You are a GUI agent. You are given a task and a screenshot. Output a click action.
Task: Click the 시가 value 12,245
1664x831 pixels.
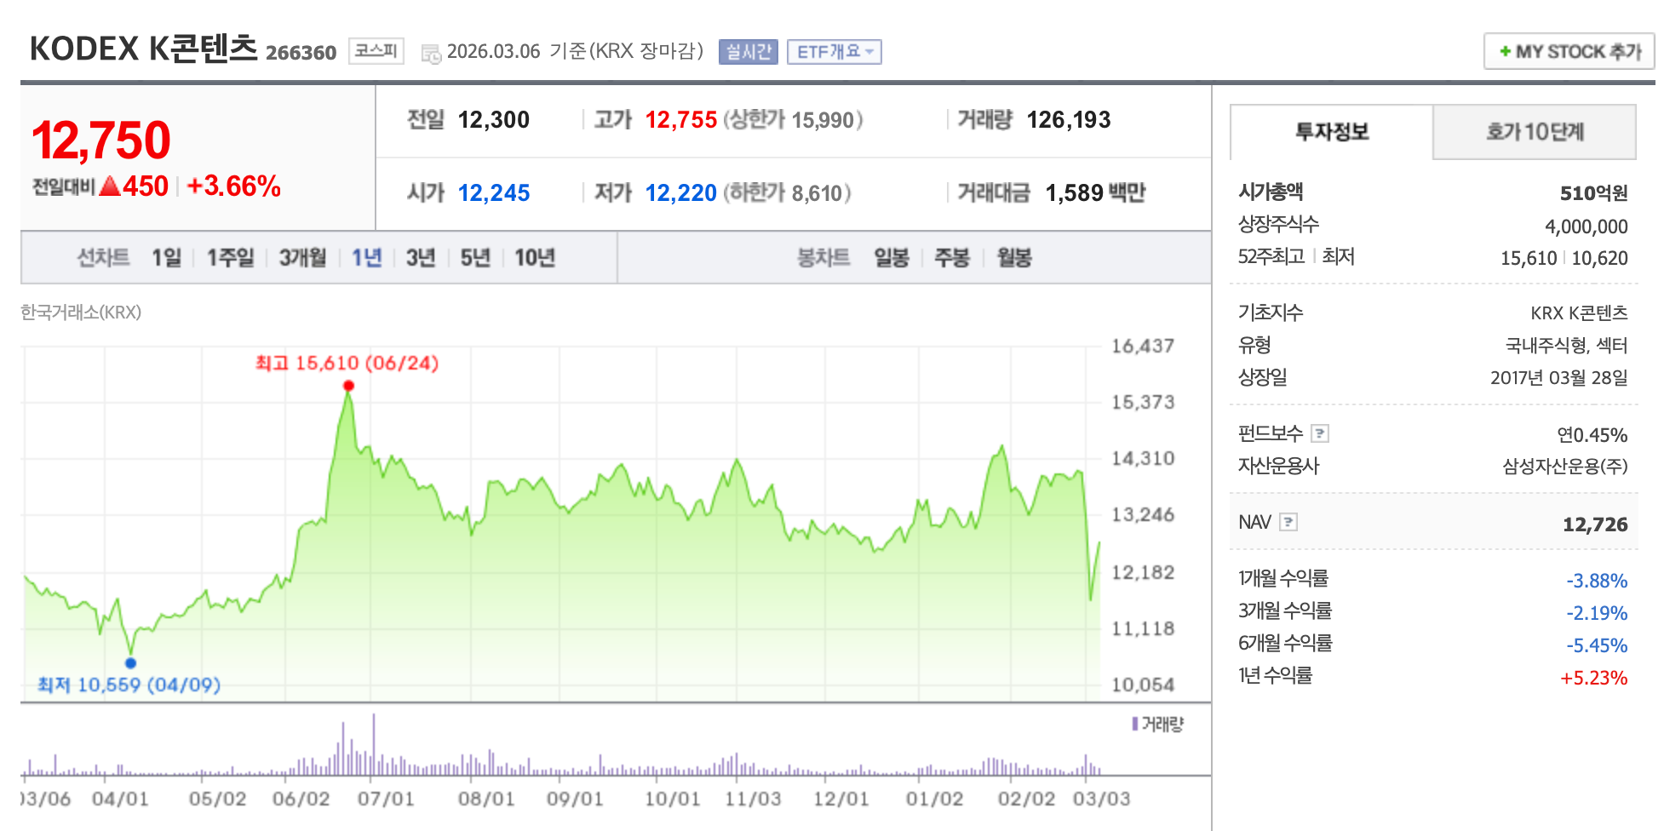[x=494, y=193]
